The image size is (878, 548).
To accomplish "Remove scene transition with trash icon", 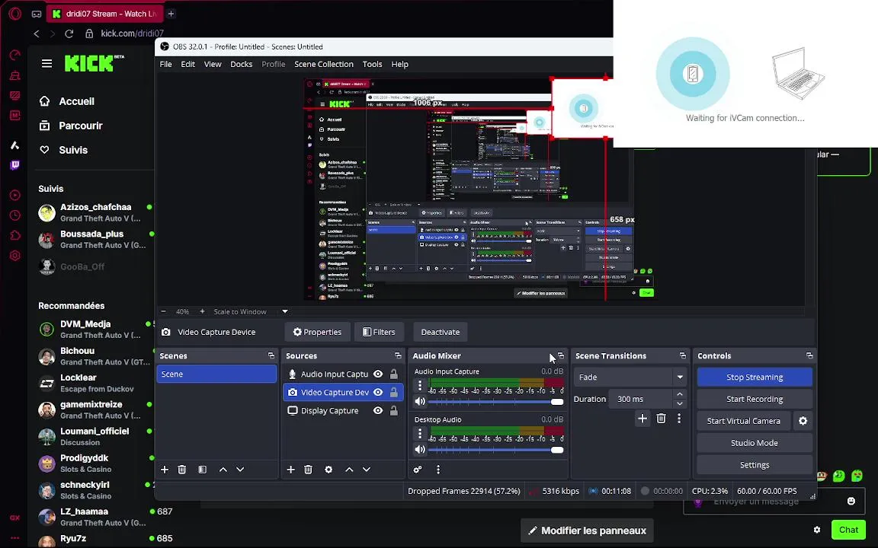I will tap(662, 419).
